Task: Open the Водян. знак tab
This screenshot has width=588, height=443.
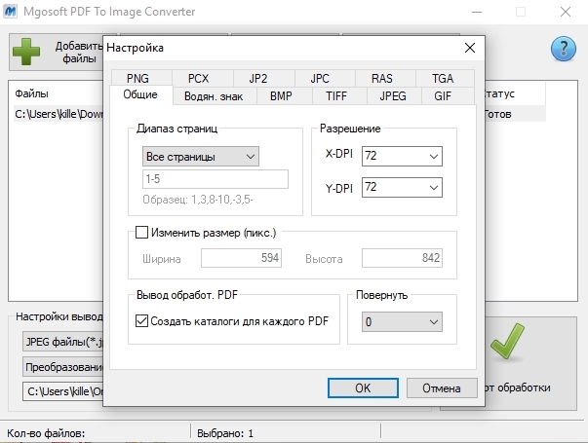Action: click(215, 96)
